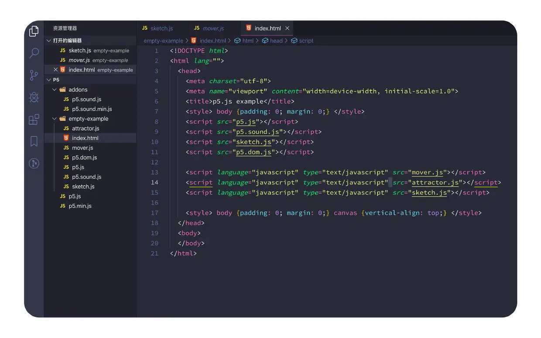Click the "sketch.js" src link on line 15

(x=429, y=192)
